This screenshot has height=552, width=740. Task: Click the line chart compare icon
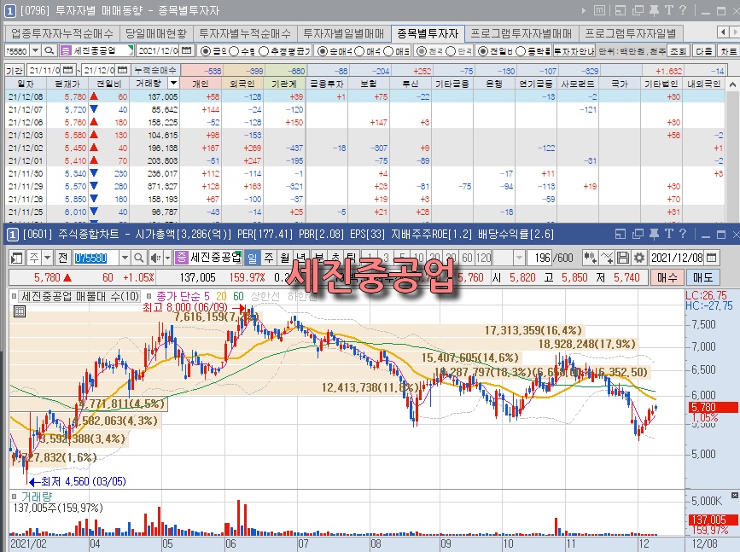607,258
